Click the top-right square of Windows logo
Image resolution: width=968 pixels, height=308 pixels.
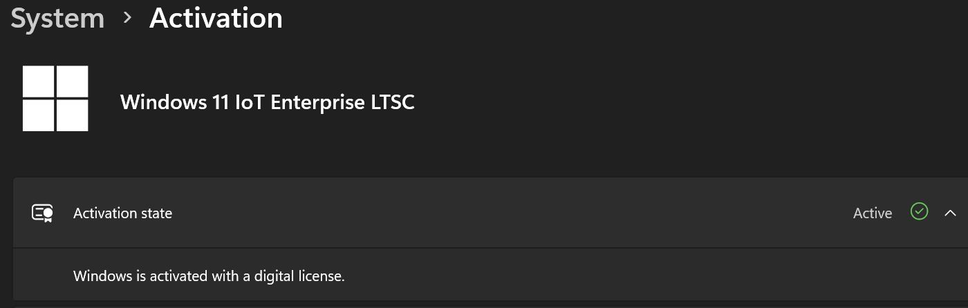coord(72,81)
